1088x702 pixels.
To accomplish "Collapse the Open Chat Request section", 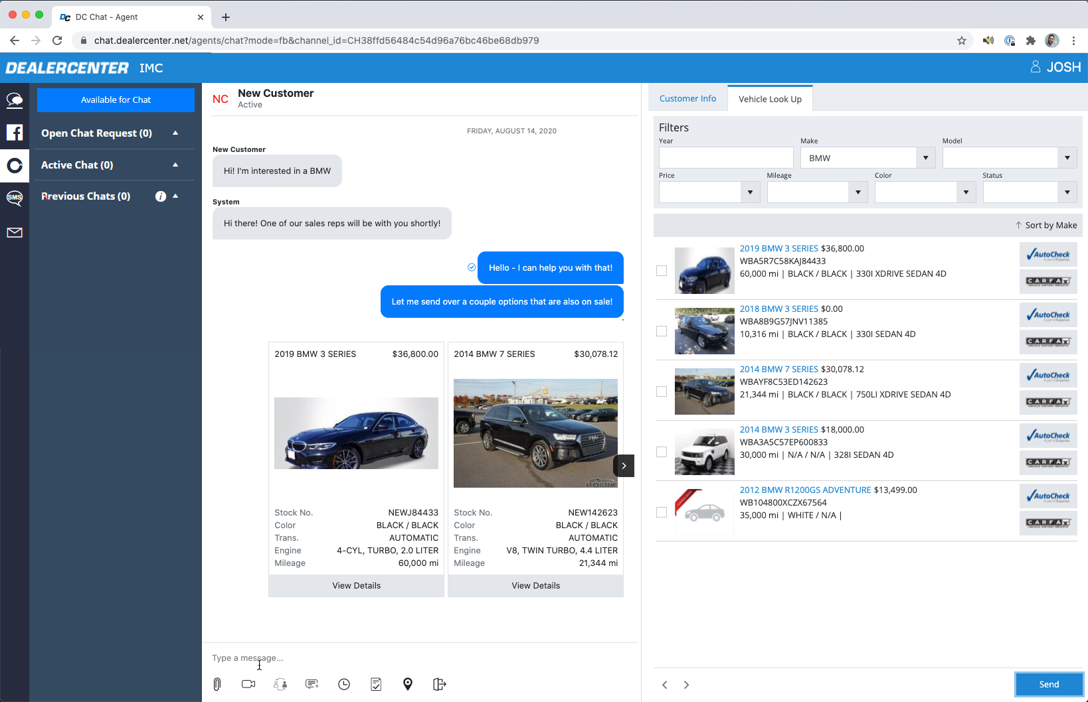I will pyautogui.click(x=175, y=133).
